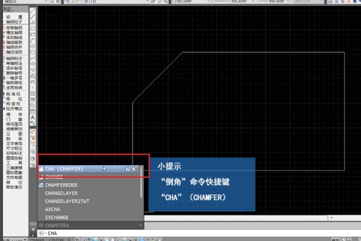
Task: Select the Multiline Text A tool
Action: [x=32, y=117]
